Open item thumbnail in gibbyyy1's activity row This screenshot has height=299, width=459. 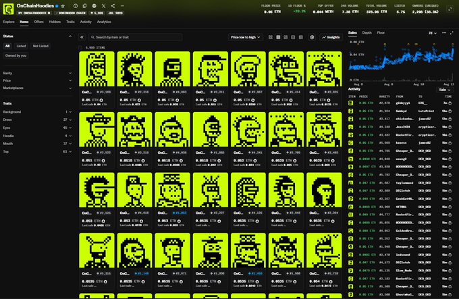351,103
